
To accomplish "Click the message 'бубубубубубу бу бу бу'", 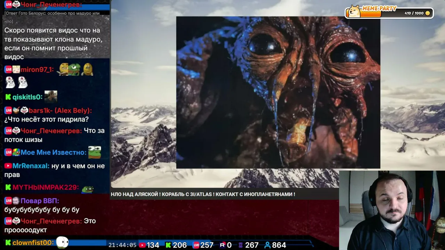I will 42,210.
